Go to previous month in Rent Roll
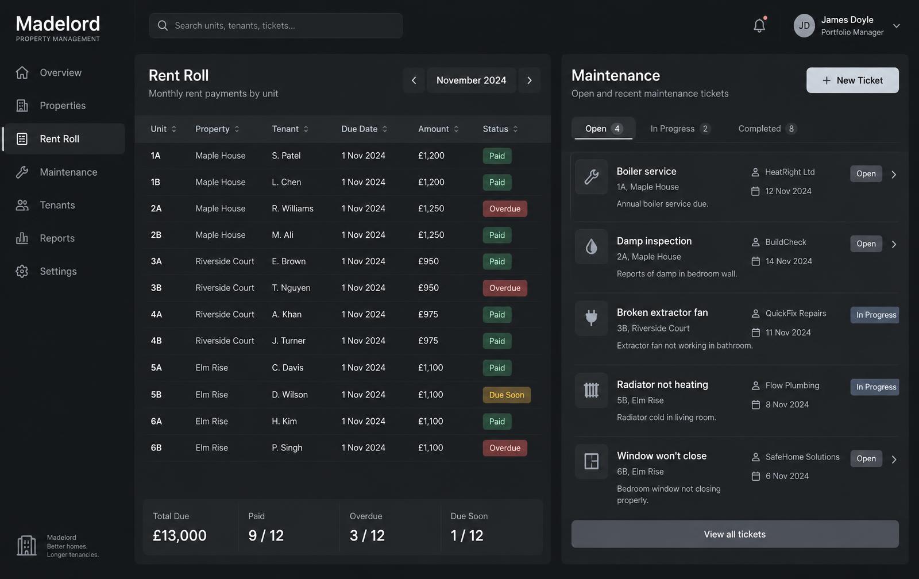Screen dimensions: 919x579 point(414,80)
